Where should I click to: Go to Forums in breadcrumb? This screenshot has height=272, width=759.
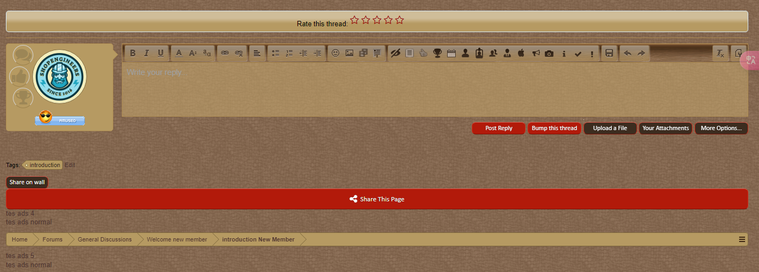click(53, 239)
